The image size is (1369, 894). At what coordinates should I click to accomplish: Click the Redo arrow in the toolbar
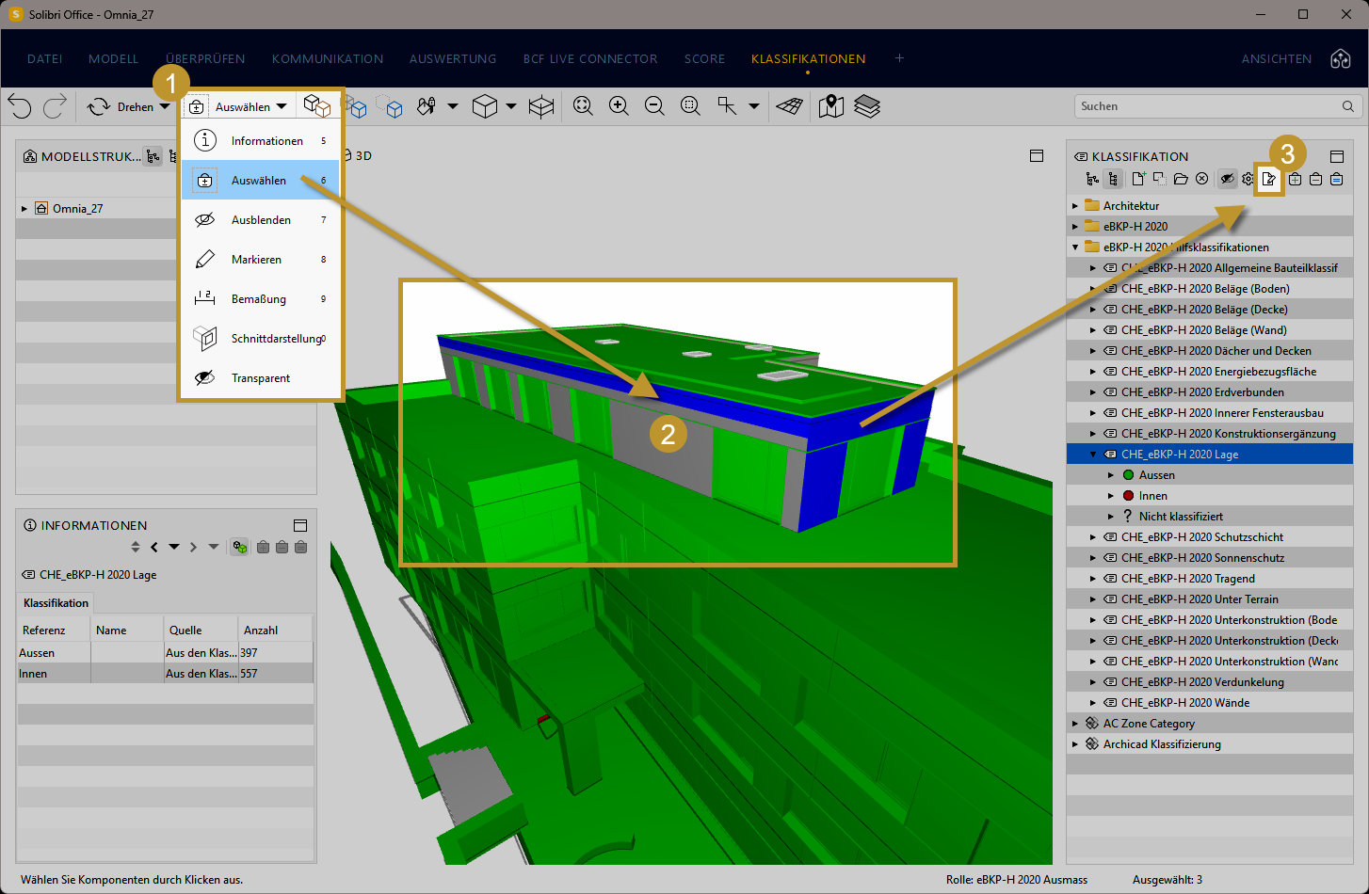point(55,106)
